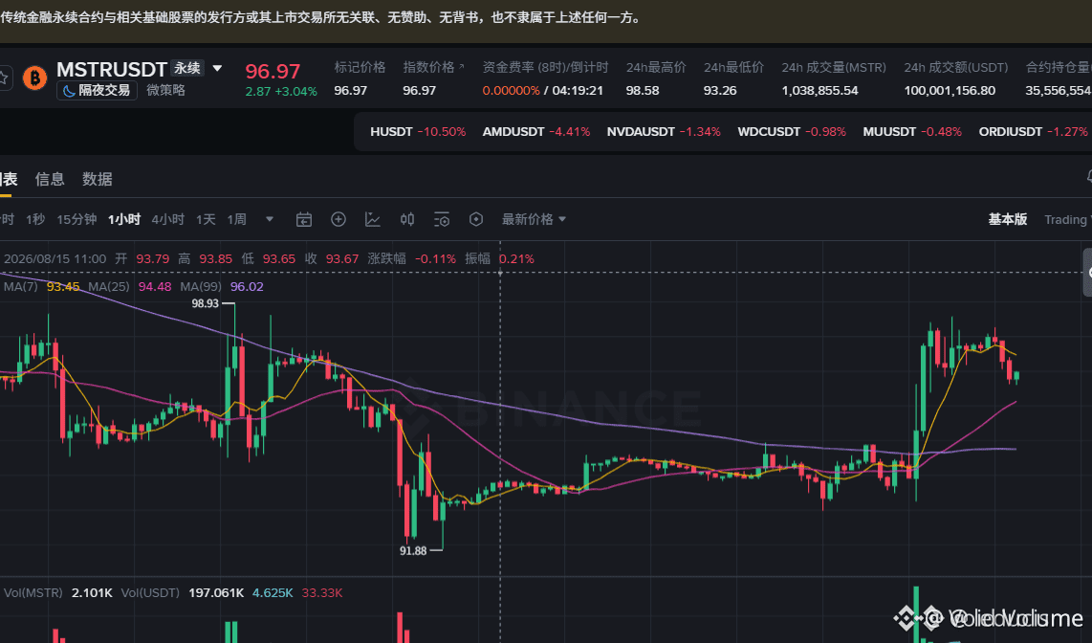The height and width of the screenshot is (643, 1092).
Task: Open the go-to-date calendar icon
Action: pyautogui.click(x=304, y=219)
